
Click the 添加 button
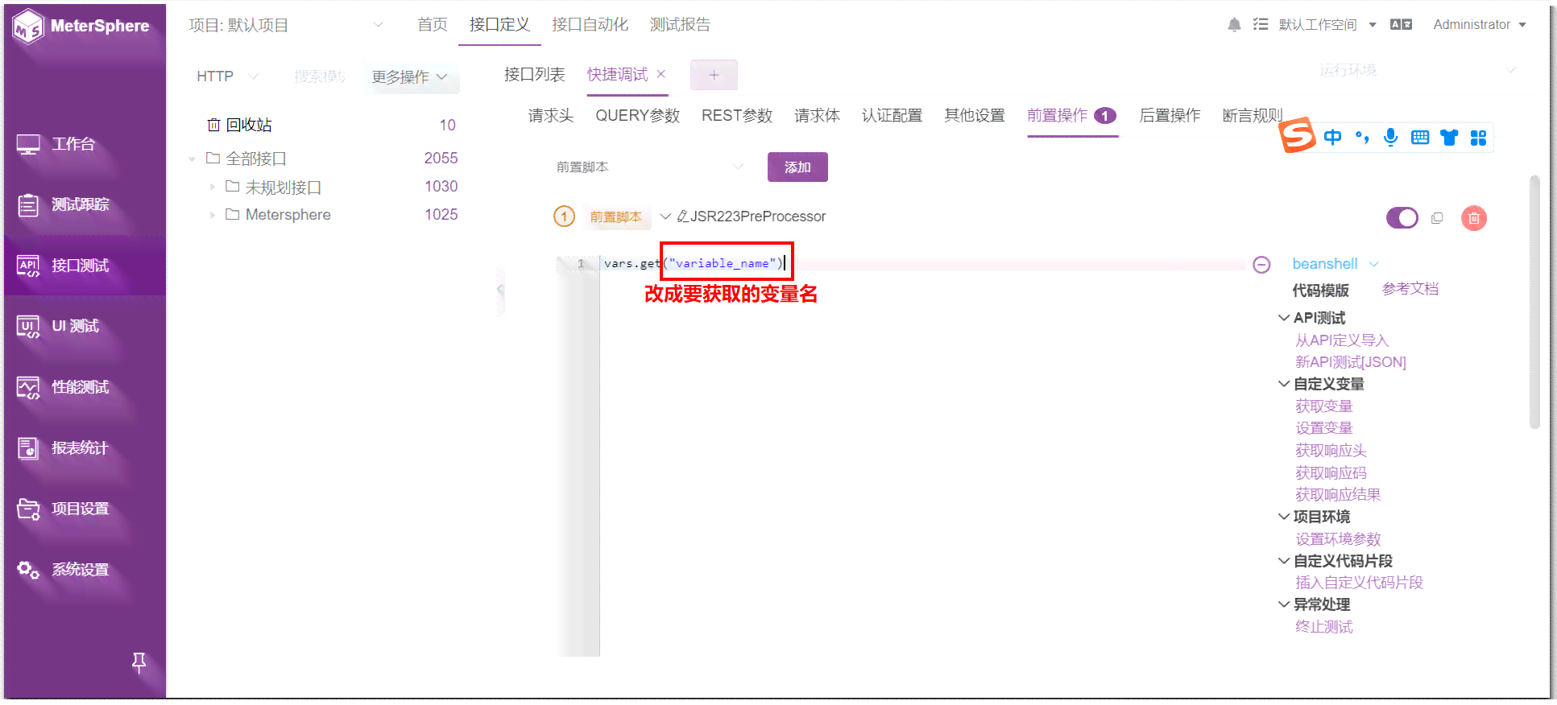797,167
